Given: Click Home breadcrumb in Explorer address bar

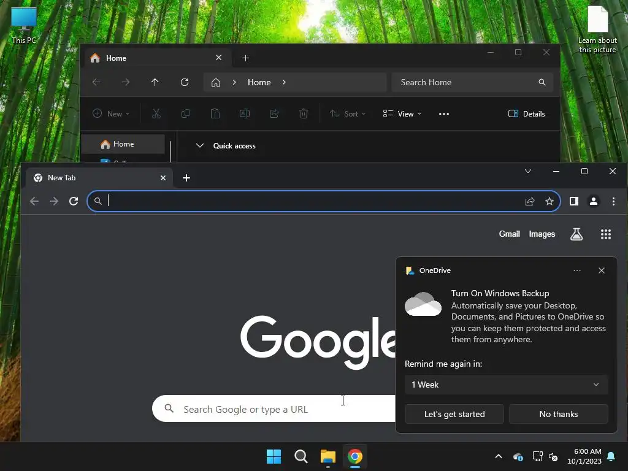Looking at the screenshot, I should pyautogui.click(x=259, y=83).
